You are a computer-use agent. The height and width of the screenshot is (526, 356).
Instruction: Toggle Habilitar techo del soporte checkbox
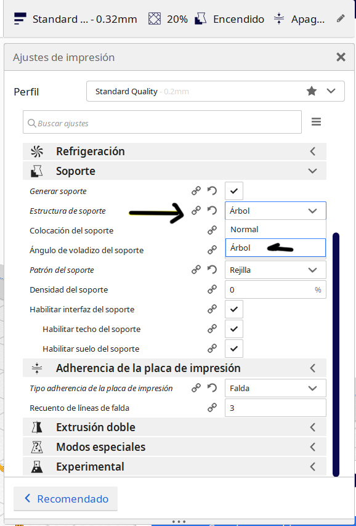[234, 329]
